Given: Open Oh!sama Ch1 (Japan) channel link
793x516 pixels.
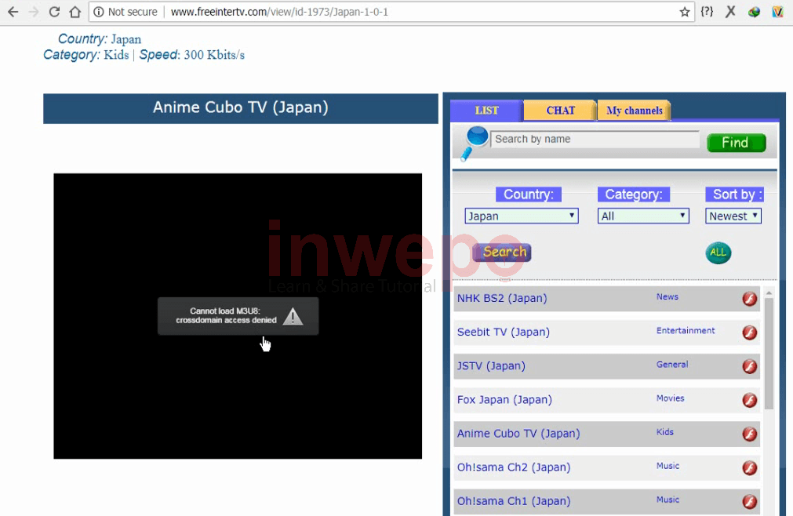Looking at the screenshot, I should tap(514, 501).
